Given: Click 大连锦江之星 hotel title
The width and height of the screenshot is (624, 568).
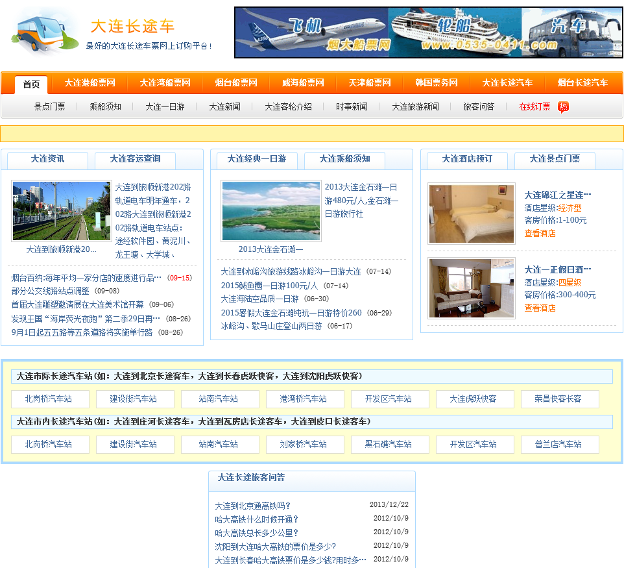Looking at the screenshot, I should (x=558, y=195).
